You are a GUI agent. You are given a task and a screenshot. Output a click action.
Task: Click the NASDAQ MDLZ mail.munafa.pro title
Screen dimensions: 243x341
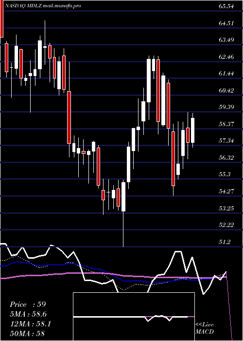[43, 6]
